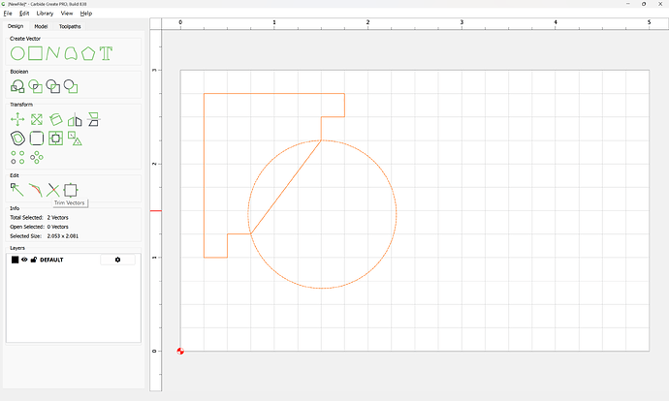Open the Circular Array tool

click(x=37, y=157)
